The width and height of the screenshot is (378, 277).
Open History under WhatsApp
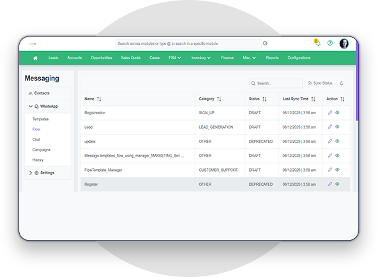coord(38,160)
